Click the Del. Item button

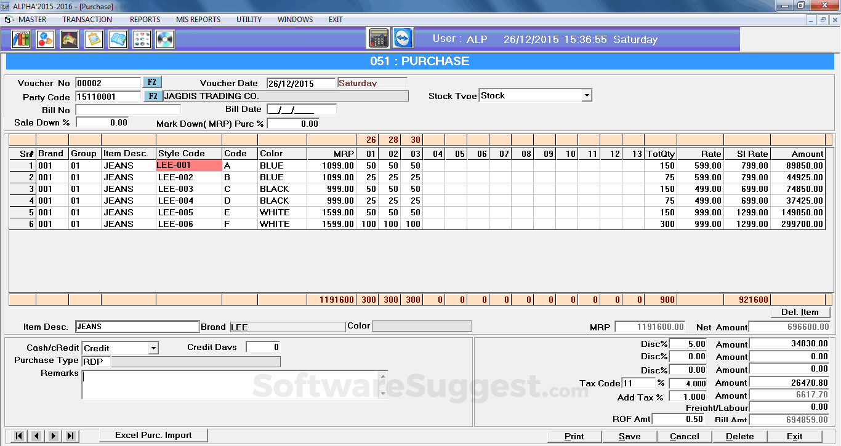tap(800, 312)
